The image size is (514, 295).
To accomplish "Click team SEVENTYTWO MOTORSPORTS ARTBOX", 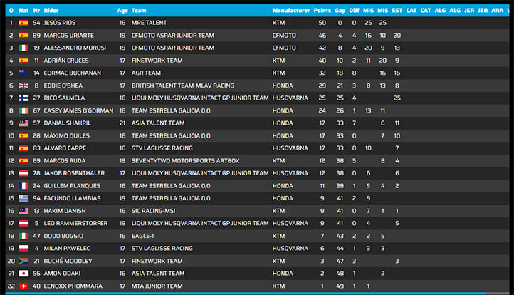I will coord(186,161).
